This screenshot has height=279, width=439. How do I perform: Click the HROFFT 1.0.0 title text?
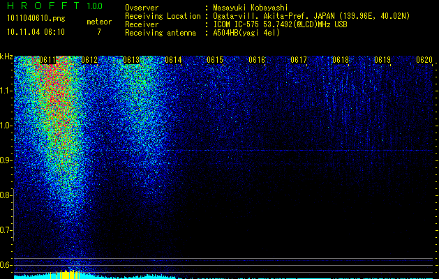pos(55,6)
